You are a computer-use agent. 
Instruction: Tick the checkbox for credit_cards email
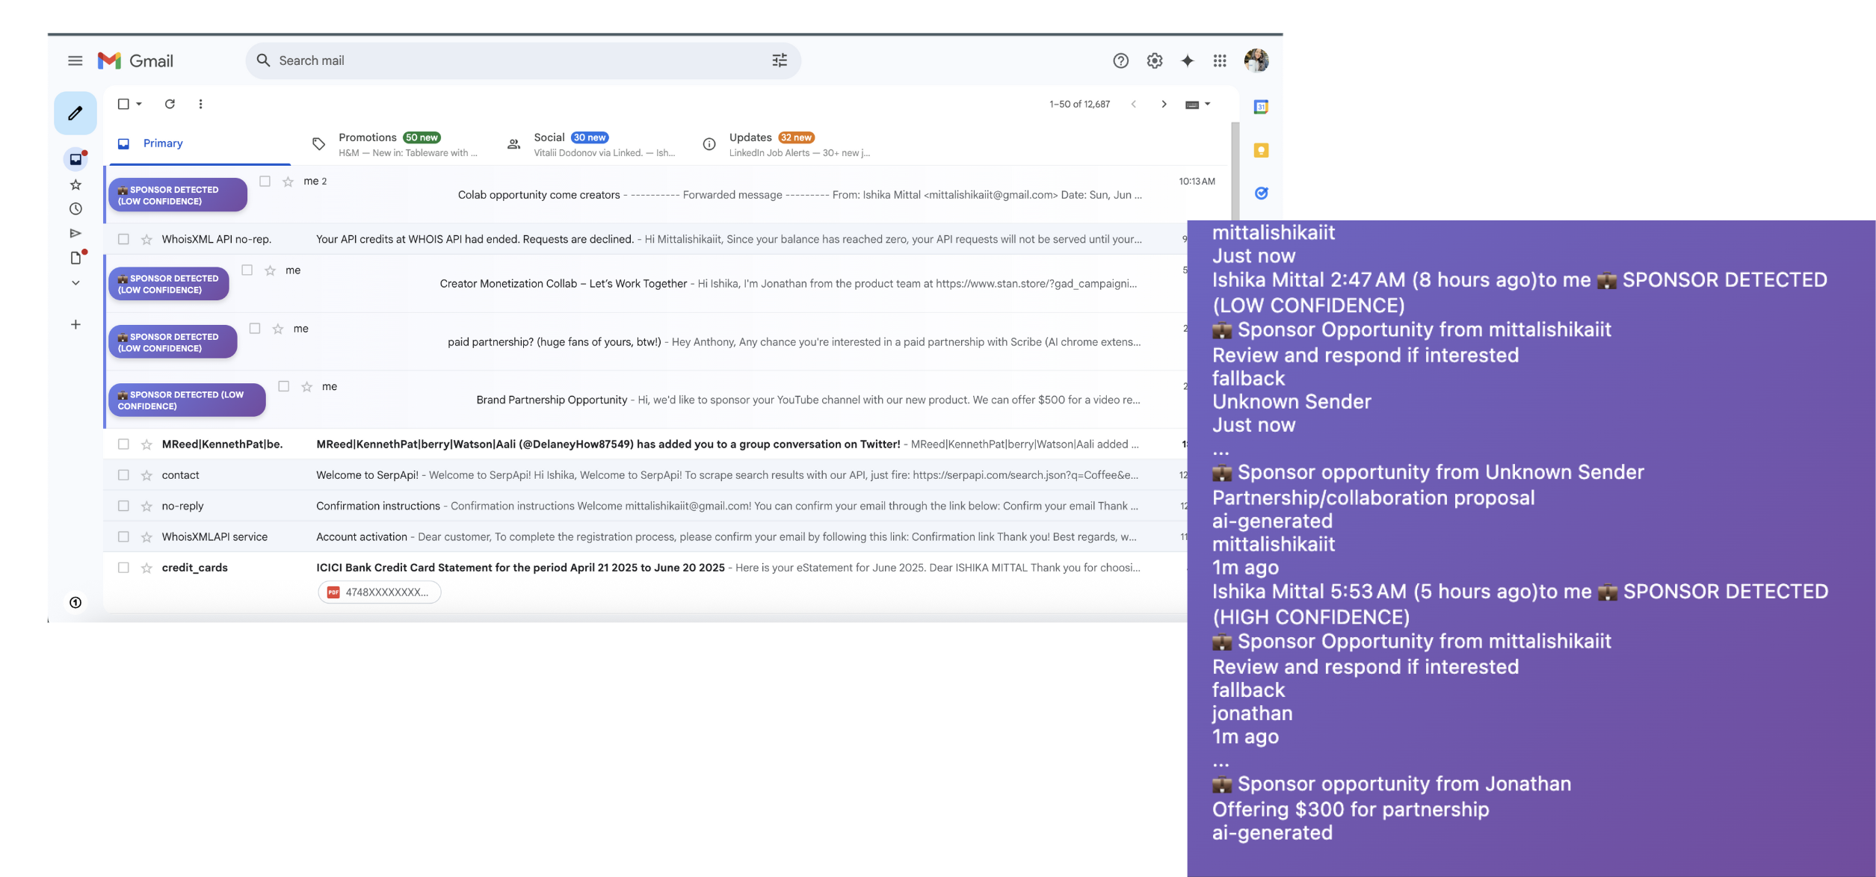123,568
